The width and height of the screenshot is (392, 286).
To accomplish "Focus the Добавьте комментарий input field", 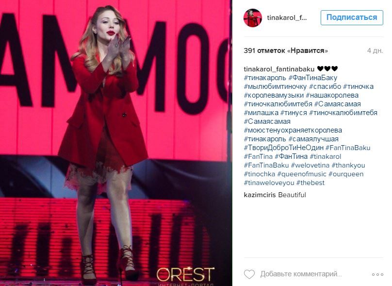I will click(301, 274).
